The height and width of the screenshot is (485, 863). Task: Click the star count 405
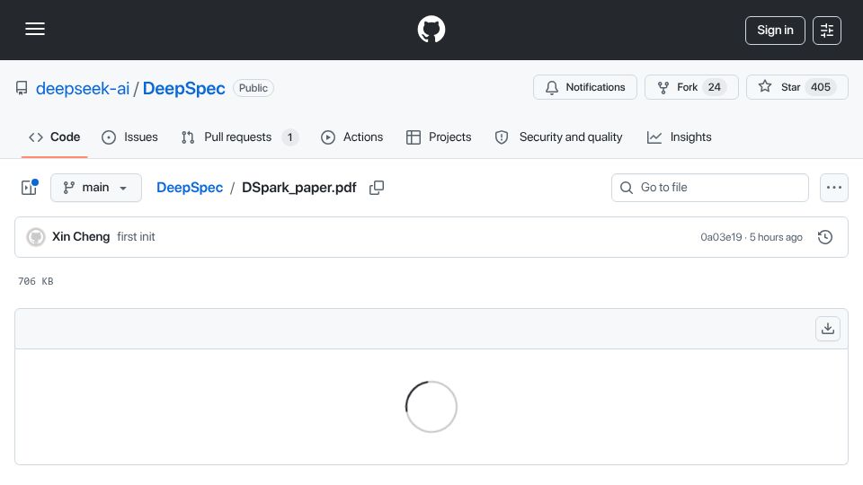tap(821, 87)
